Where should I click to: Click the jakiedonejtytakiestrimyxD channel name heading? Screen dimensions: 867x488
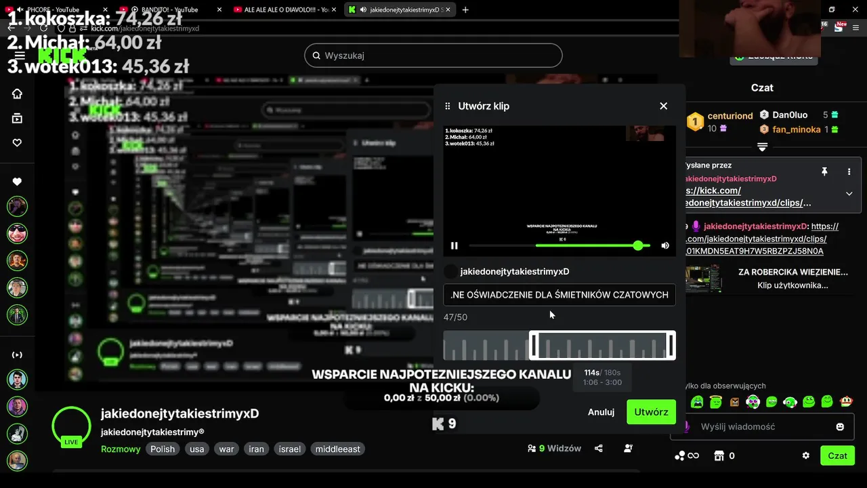click(179, 413)
